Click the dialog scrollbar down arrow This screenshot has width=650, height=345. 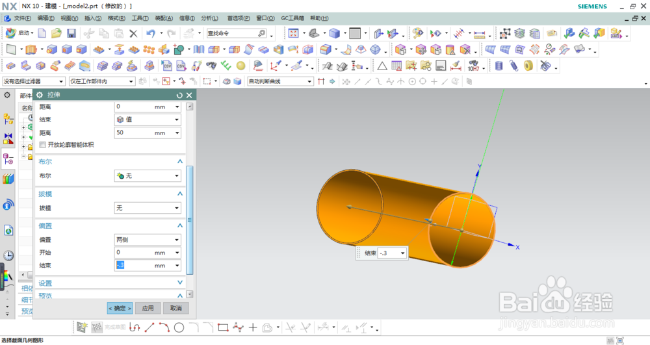click(190, 294)
